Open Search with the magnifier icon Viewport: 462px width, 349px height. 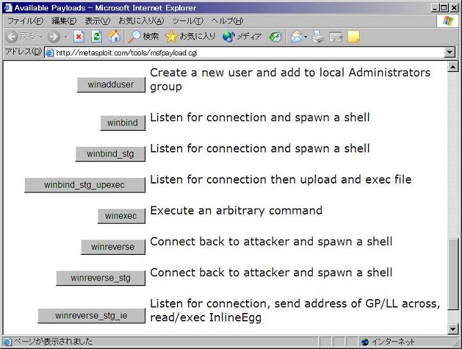(x=134, y=37)
